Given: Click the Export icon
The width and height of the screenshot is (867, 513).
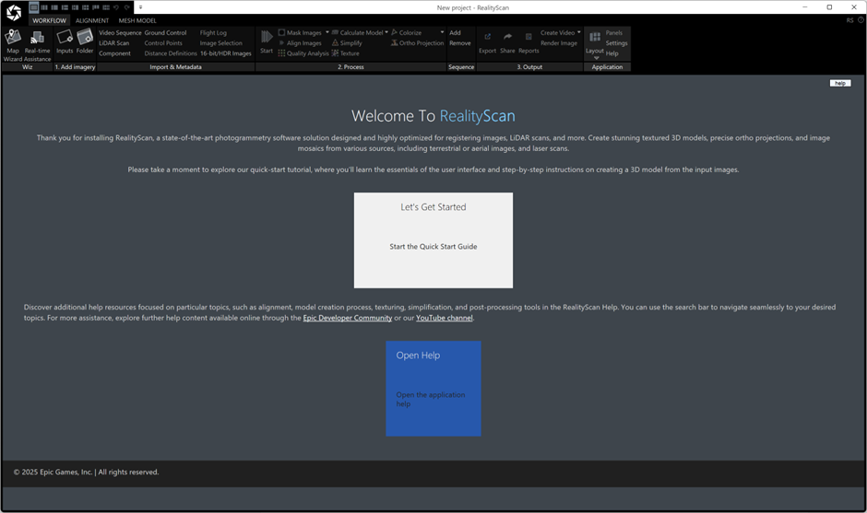Looking at the screenshot, I should pos(487,41).
